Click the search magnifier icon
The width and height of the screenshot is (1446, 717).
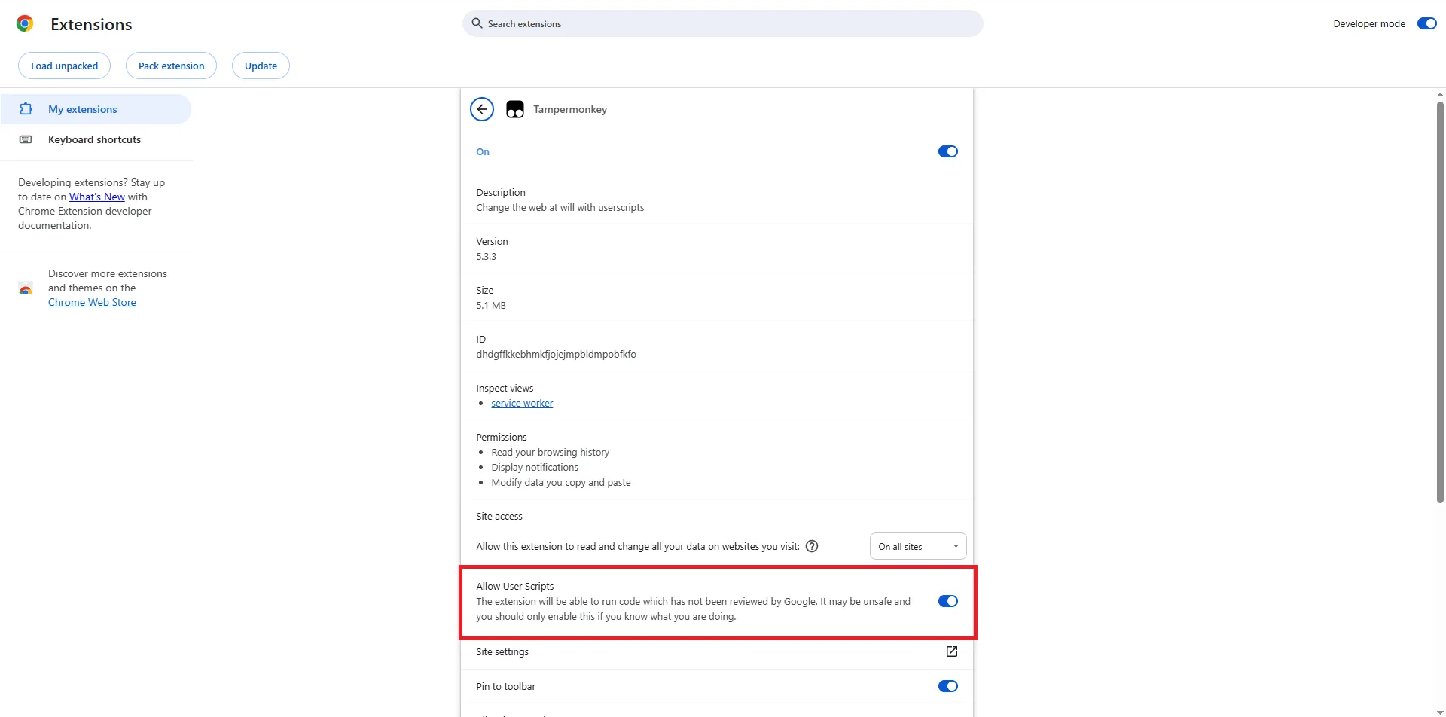477,23
